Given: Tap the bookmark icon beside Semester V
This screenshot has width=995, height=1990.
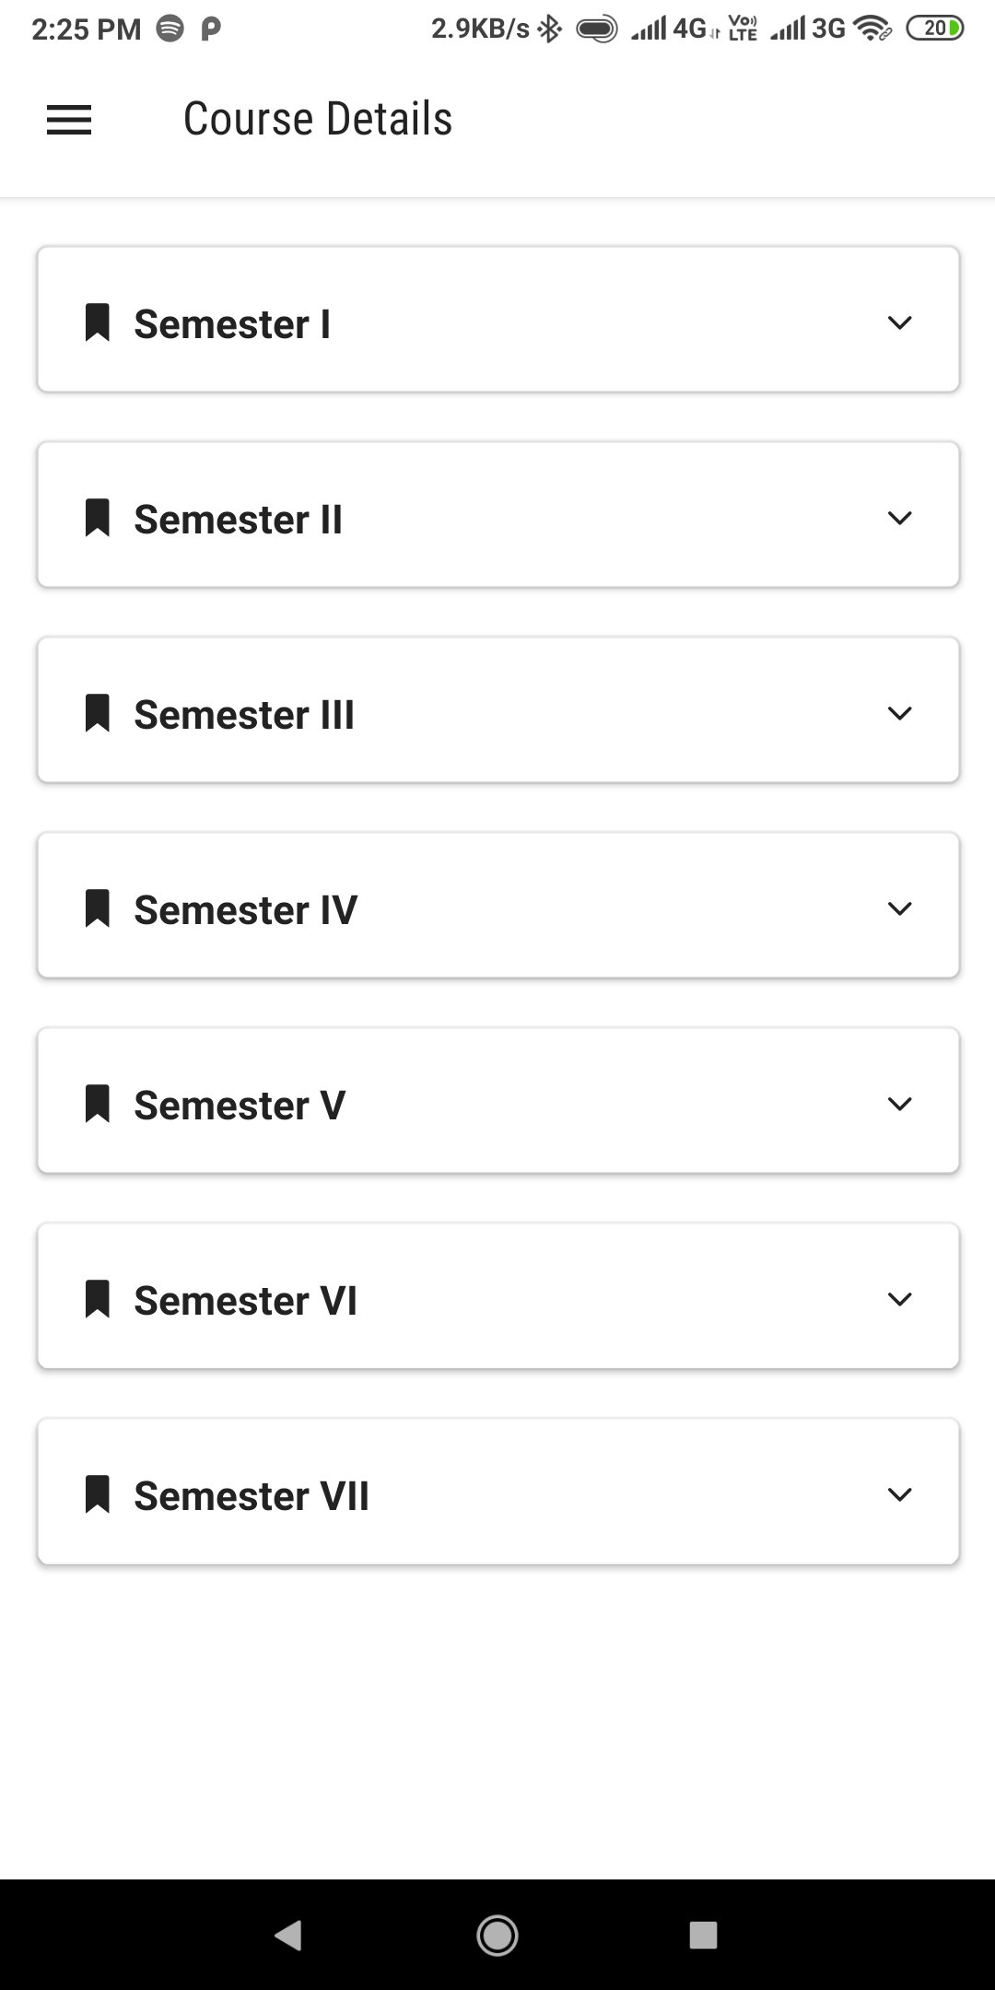Looking at the screenshot, I should click(98, 1104).
